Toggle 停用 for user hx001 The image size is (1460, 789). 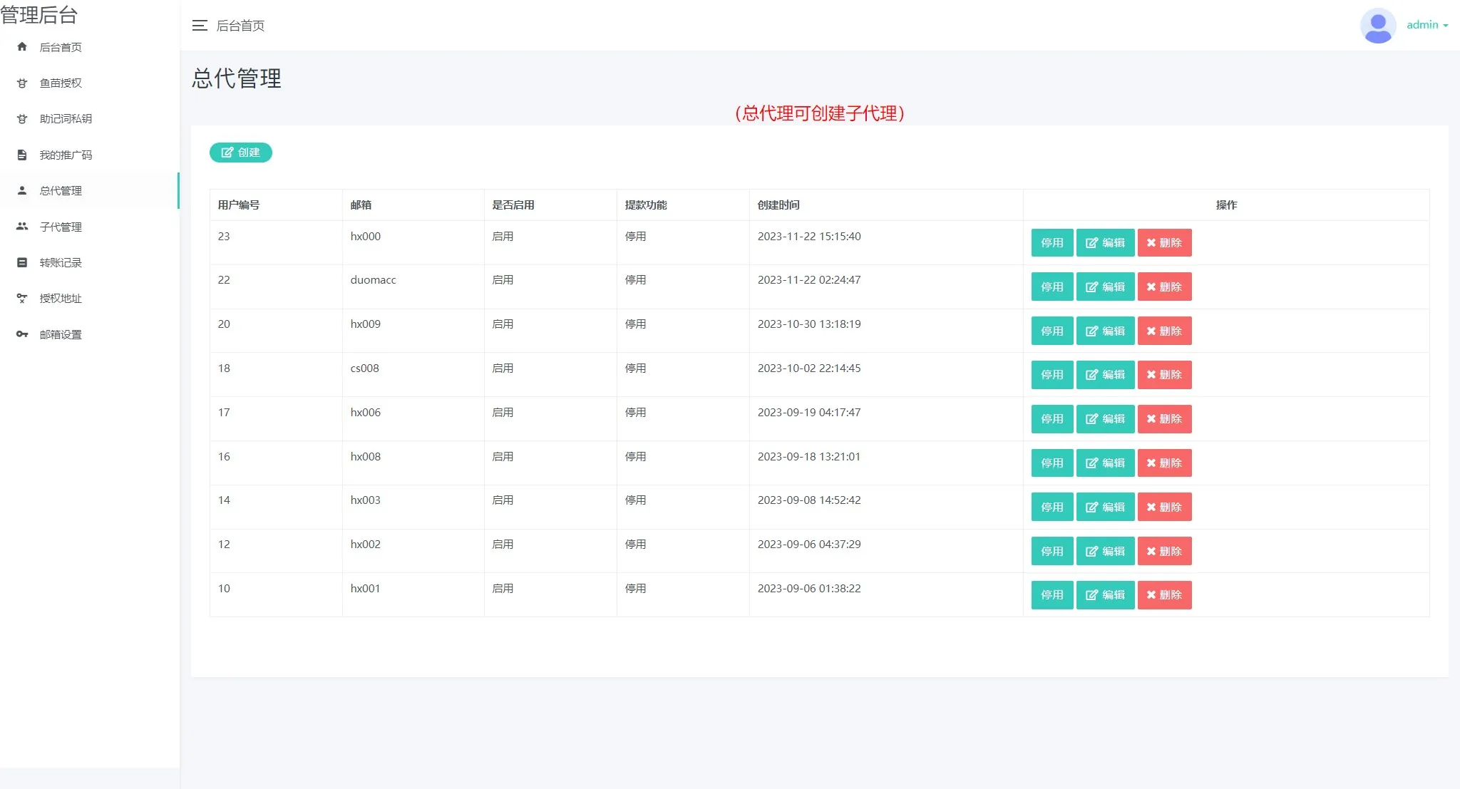[x=1052, y=595]
